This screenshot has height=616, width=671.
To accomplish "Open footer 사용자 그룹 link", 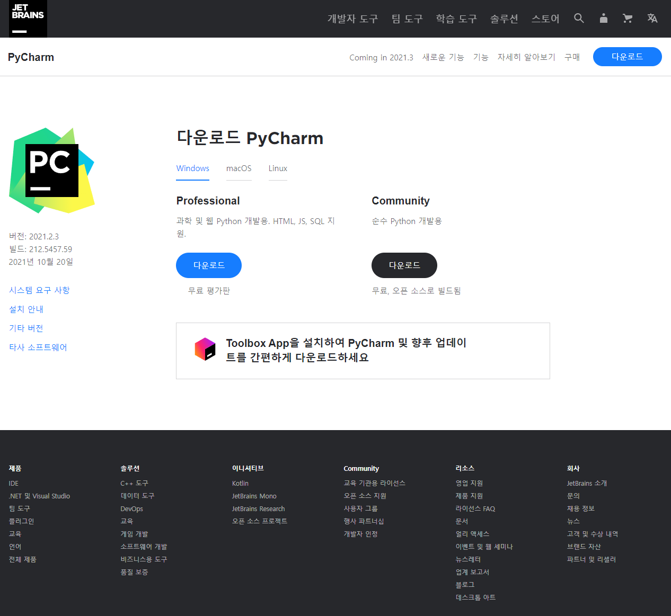I will point(361,509).
